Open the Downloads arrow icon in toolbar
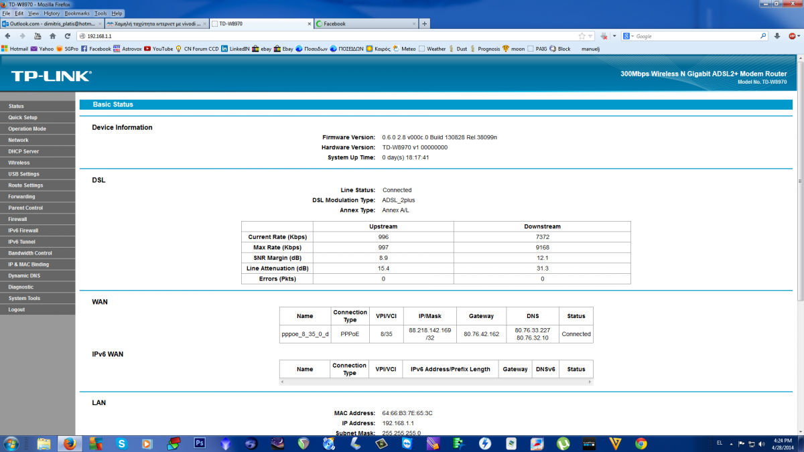Viewport: 804px width, 452px height. pos(777,36)
